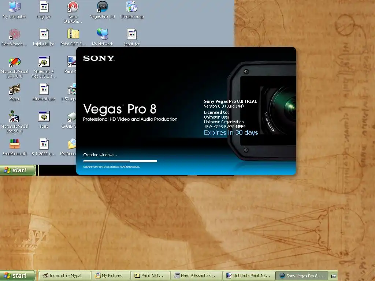This screenshot has width=375, height=281.
Task: Select the lwjgl.jar file icon
Action: coord(44,10)
